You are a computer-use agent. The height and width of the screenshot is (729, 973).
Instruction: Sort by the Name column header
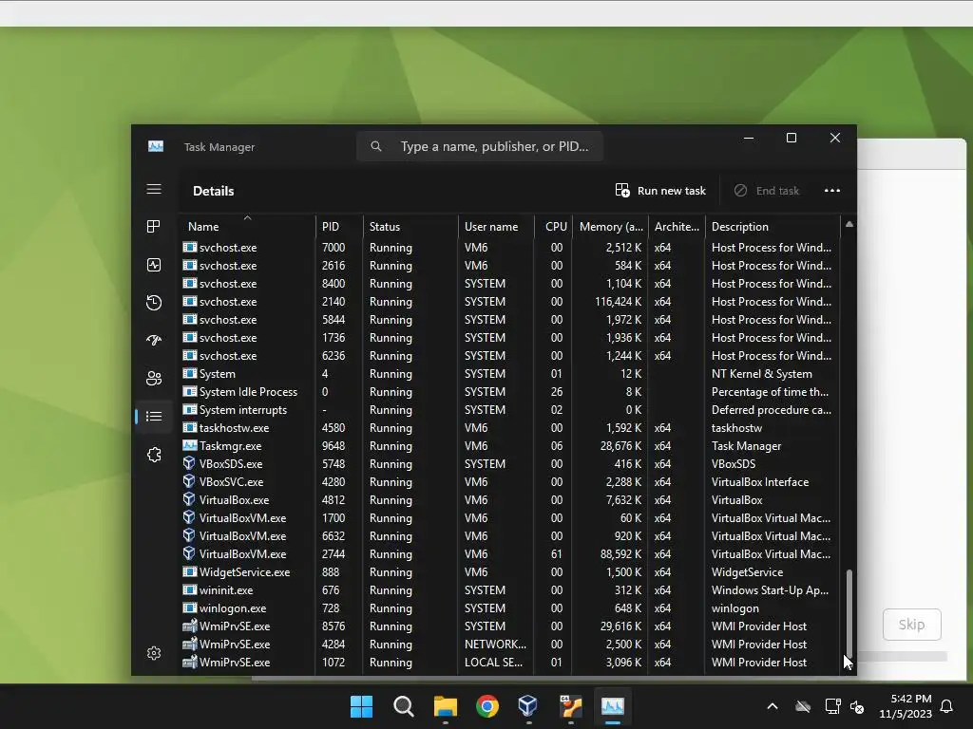point(247,226)
